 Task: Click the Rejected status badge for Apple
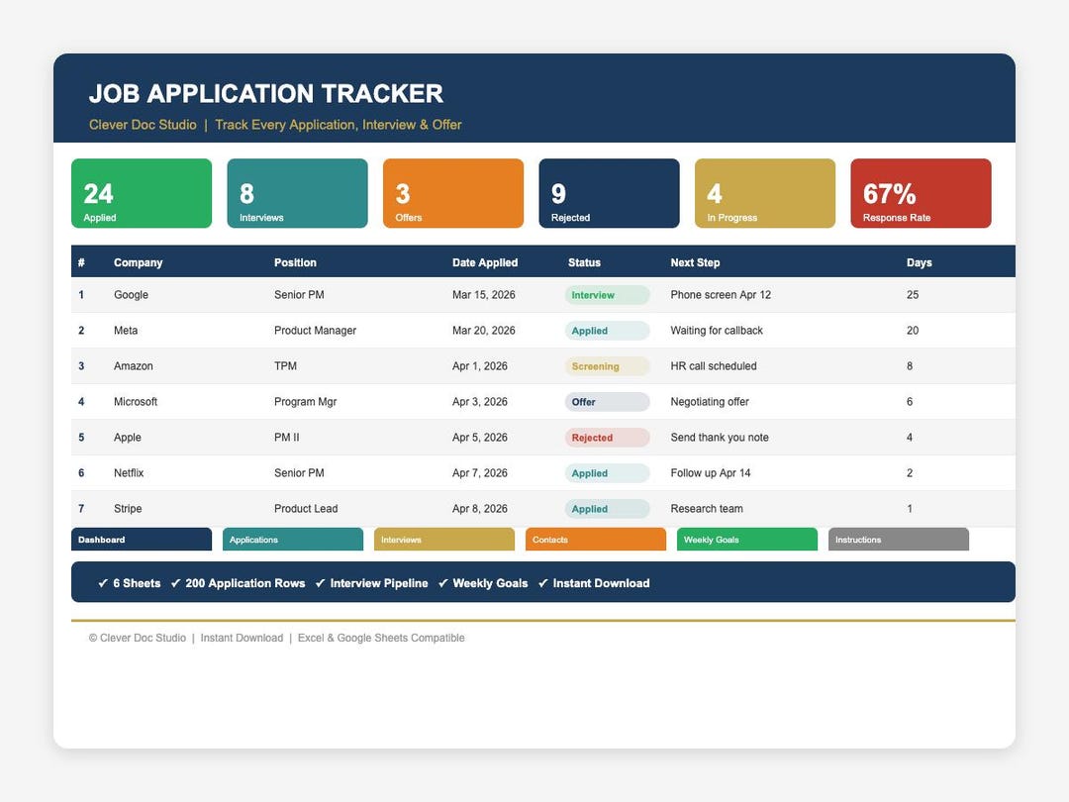tap(607, 438)
